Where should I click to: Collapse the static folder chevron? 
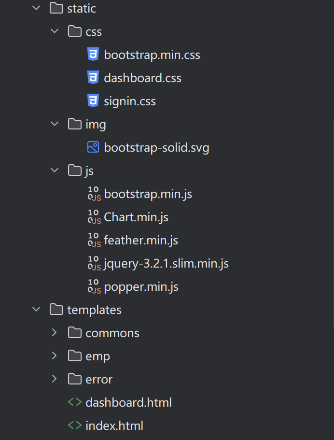pyautogui.click(x=37, y=8)
